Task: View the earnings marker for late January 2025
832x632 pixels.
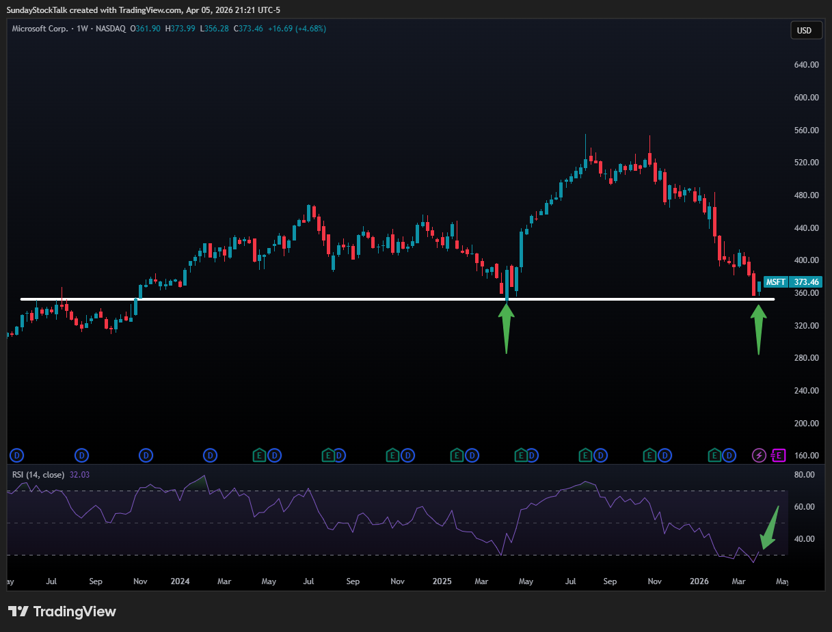Action: point(457,455)
